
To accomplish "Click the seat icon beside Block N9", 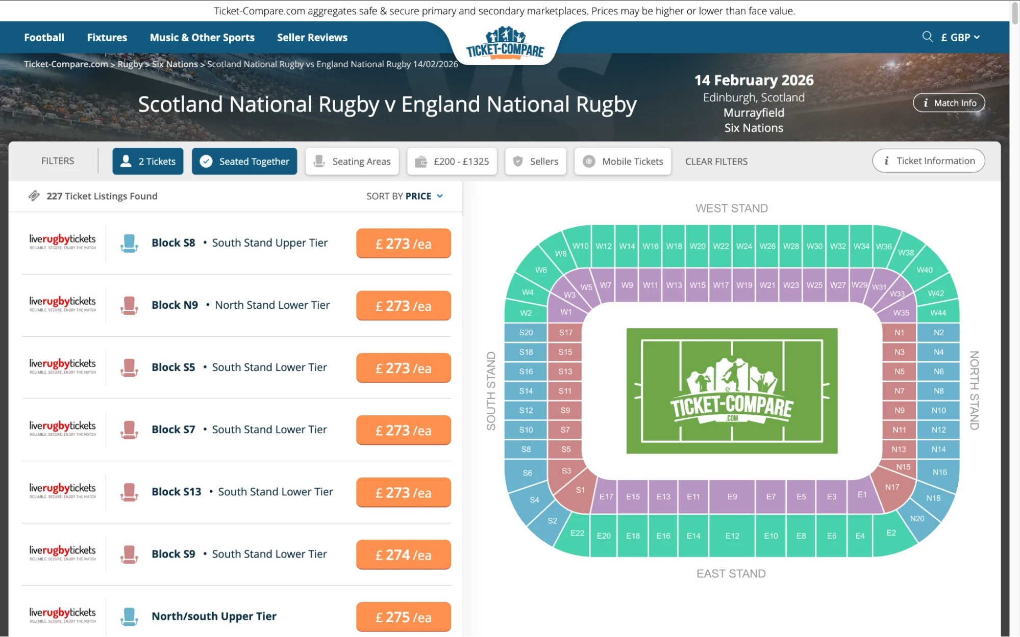I will (129, 305).
